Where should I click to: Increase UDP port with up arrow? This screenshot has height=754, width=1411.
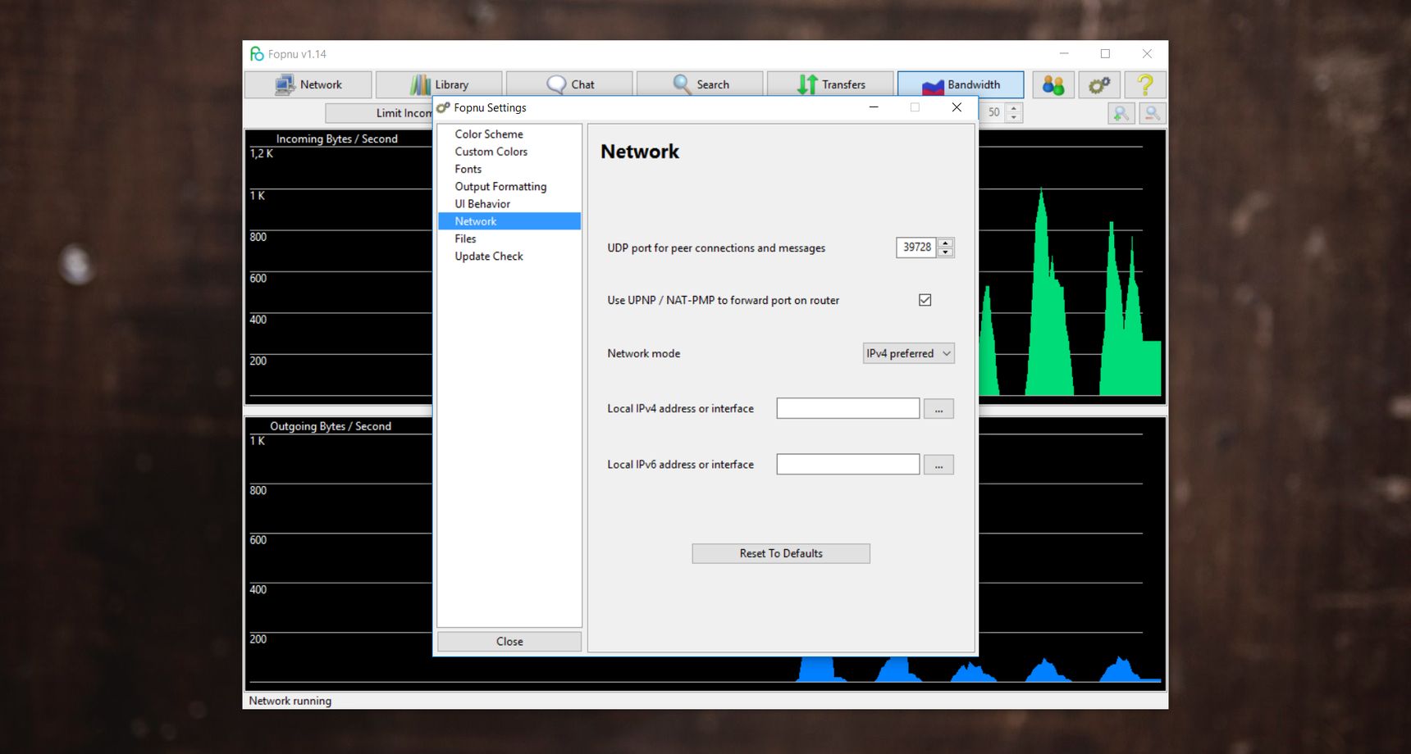click(x=946, y=243)
